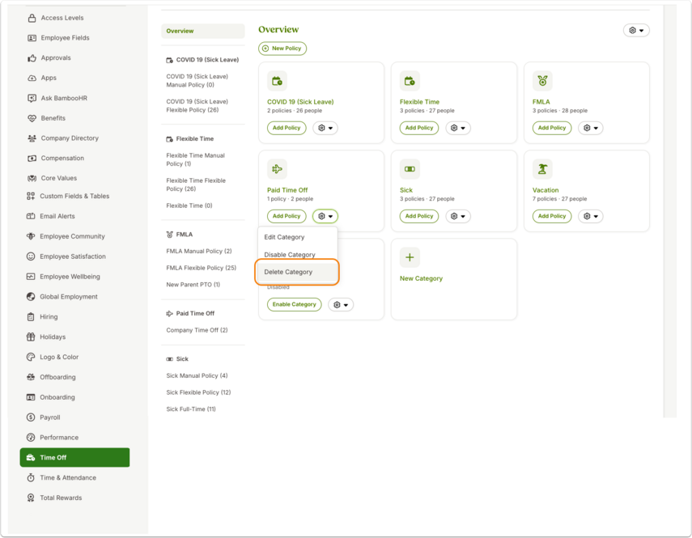Open the Performance gauge icon
Screen dimensions: 692x538
point(31,438)
